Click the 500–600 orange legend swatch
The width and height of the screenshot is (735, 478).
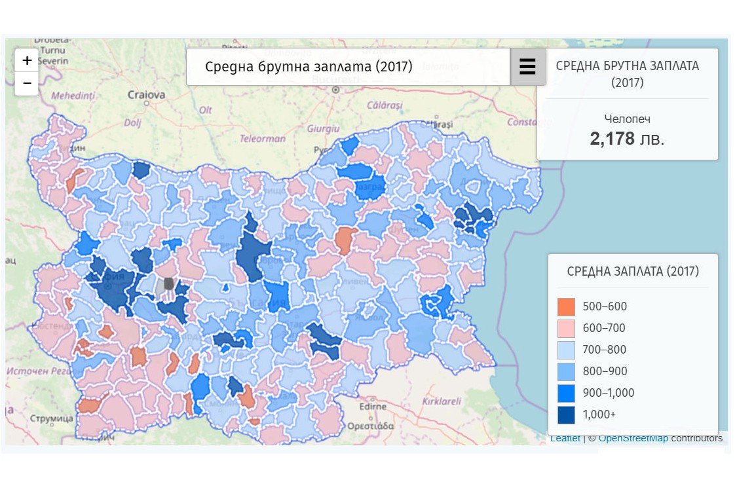[566, 307]
